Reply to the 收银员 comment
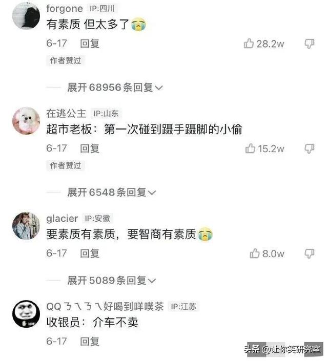 90,341
